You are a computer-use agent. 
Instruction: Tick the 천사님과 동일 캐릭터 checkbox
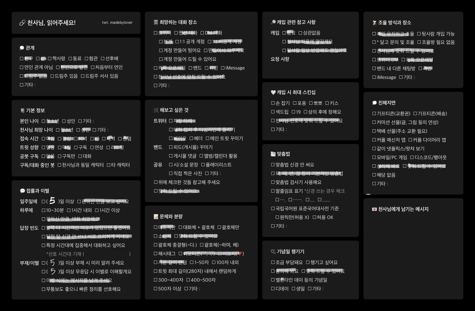[59, 165]
